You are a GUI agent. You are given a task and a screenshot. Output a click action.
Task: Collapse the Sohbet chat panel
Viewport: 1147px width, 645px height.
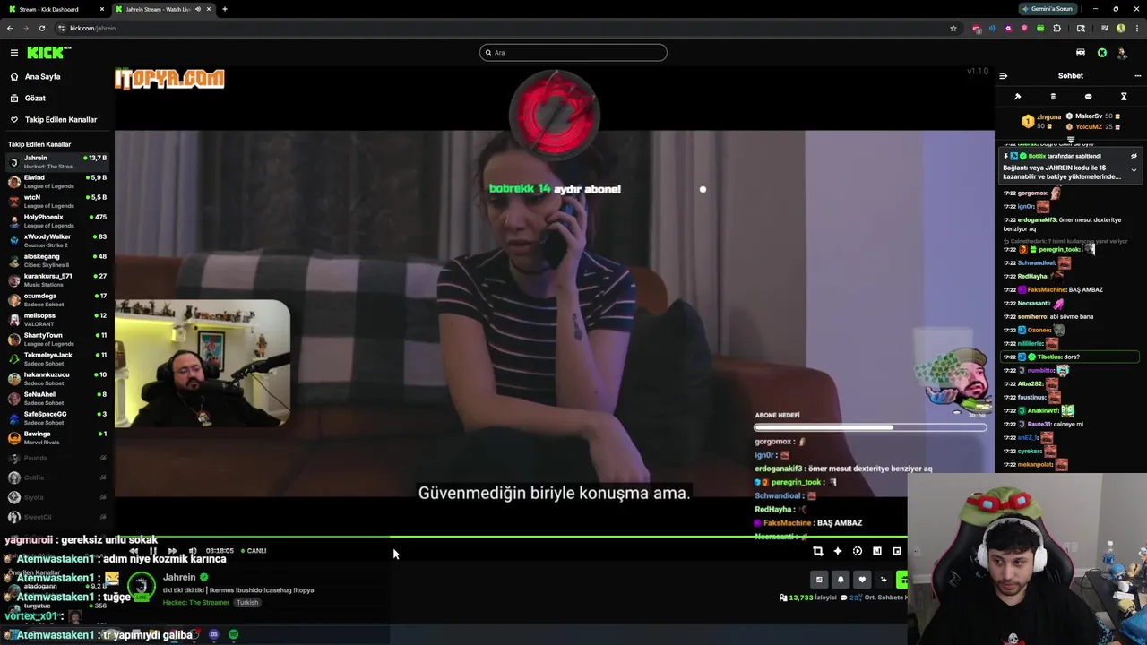click(1003, 76)
